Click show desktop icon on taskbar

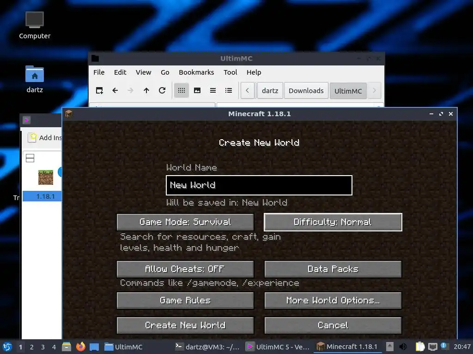click(x=94, y=347)
